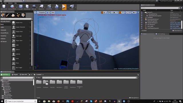Toggle visibility of AtmosphericFog actor
This screenshot has height=103, width=183.
tap(142, 14)
